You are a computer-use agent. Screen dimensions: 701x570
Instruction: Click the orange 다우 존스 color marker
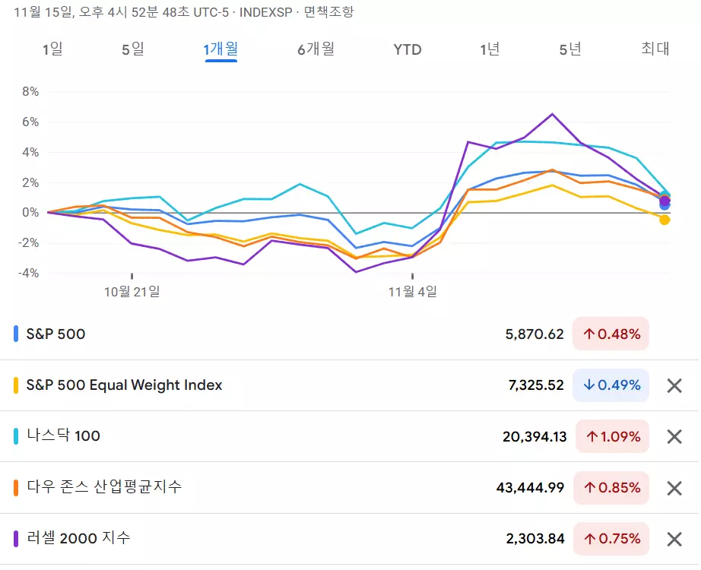tap(16, 488)
